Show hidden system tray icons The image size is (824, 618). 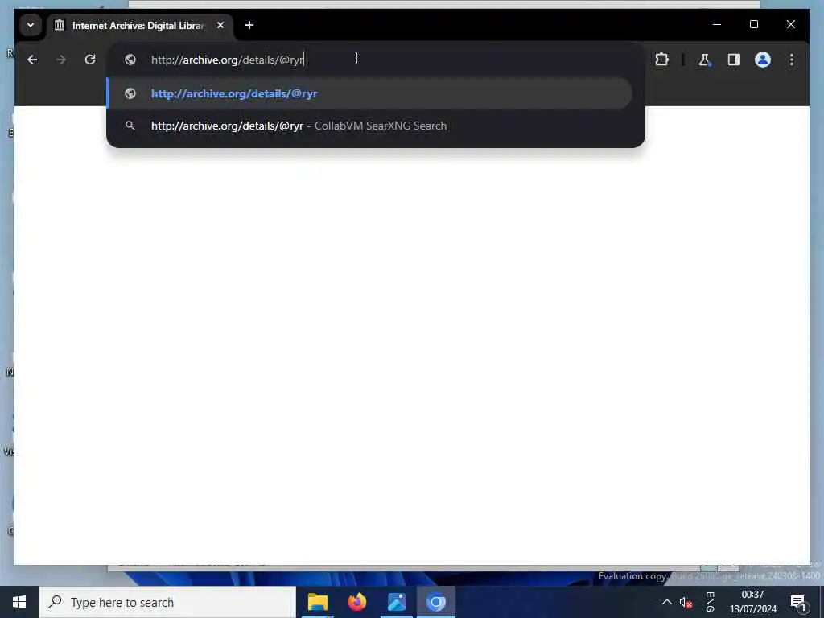[x=666, y=602]
